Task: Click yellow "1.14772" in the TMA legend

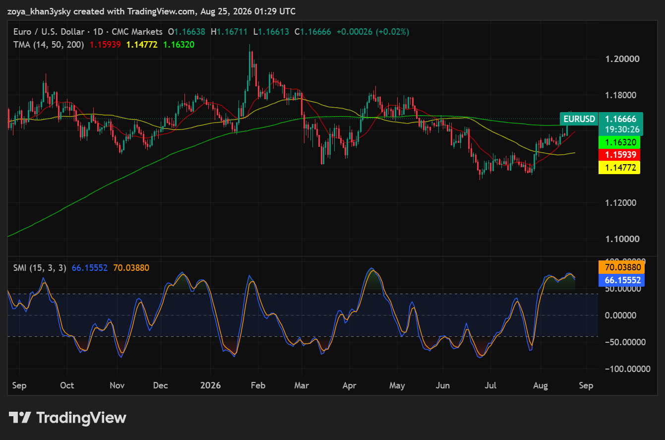Action: coord(142,45)
